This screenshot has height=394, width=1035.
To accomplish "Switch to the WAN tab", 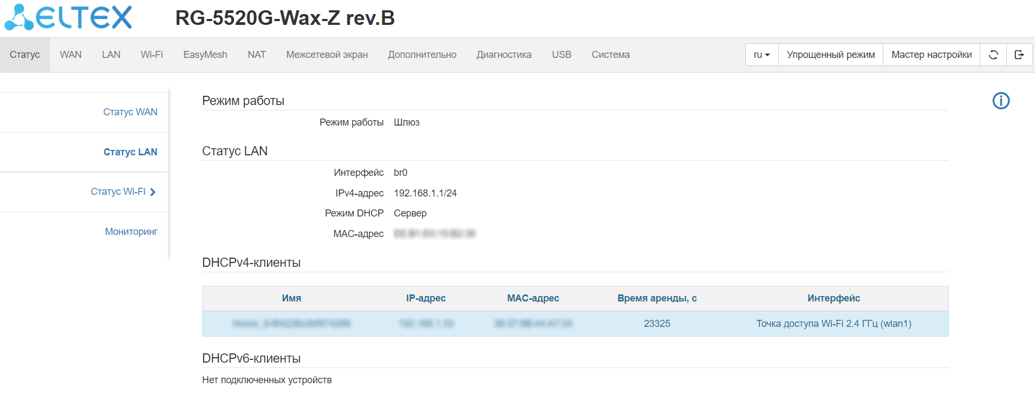I will [70, 55].
